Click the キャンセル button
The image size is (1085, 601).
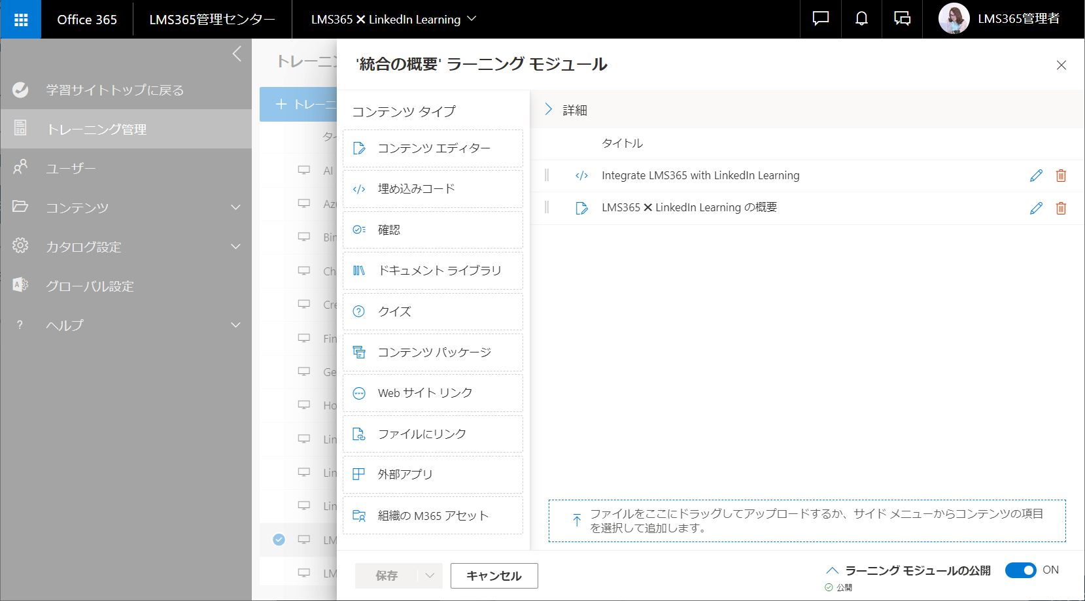pyautogui.click(x=494, y=575)
